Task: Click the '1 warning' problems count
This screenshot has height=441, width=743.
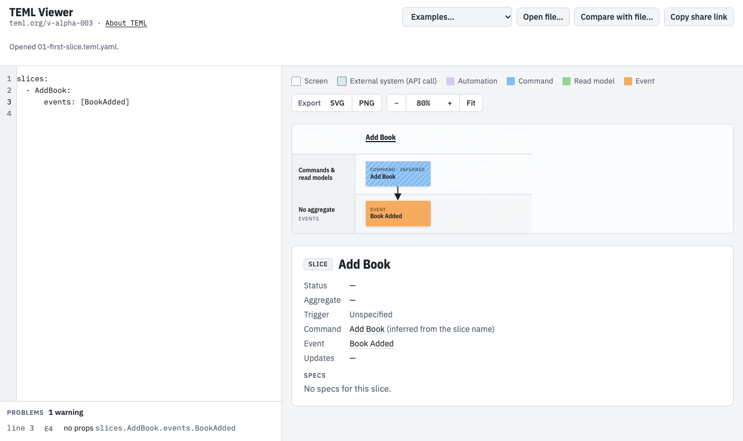Action: (x=66, y=413)
